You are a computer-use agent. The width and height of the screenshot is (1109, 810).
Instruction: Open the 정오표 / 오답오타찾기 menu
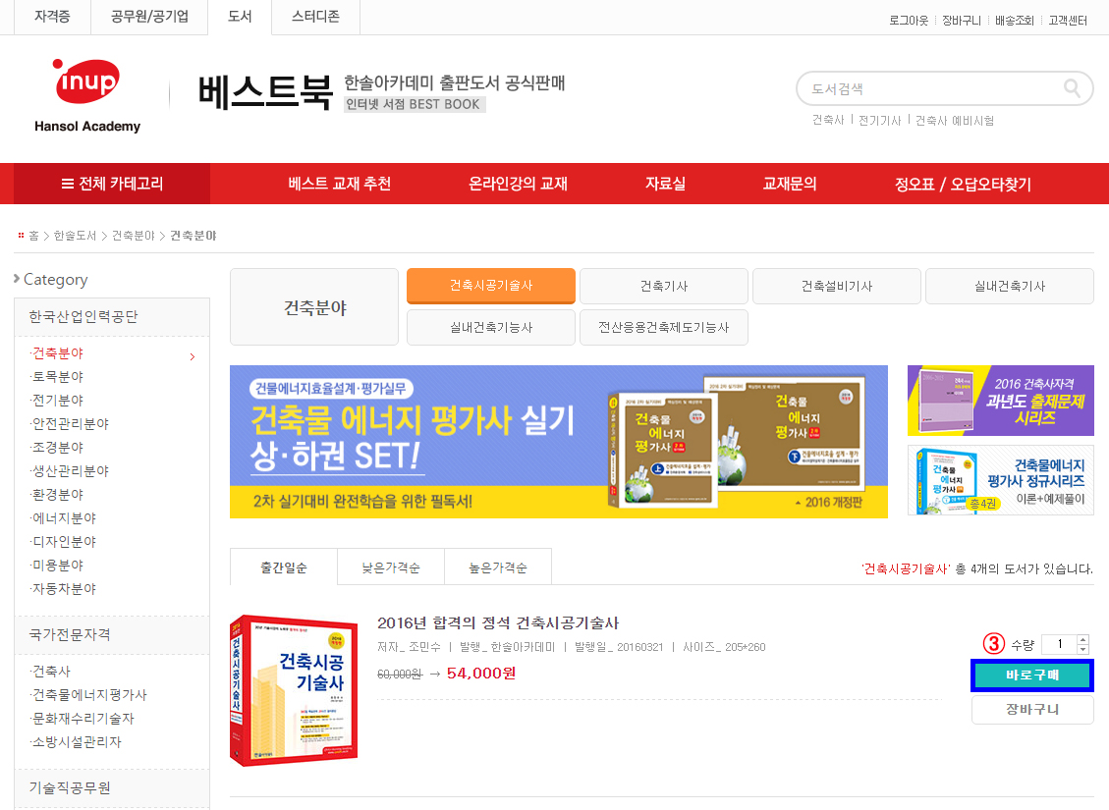pyautogui.click(x=963, y=184)
